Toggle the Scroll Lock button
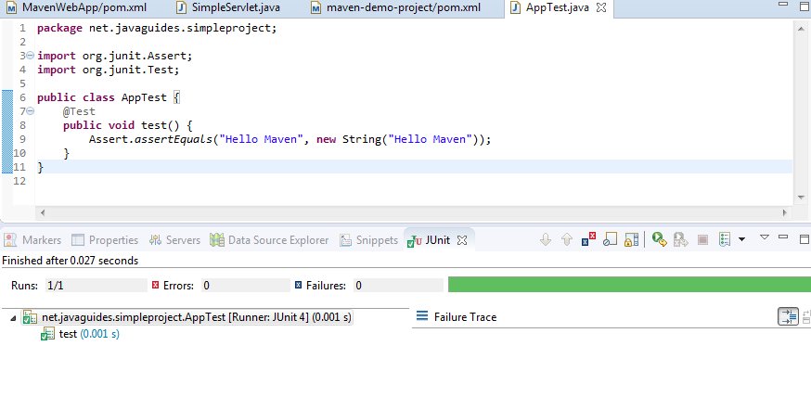The image size is (811, 397). [x=631, y=239]
